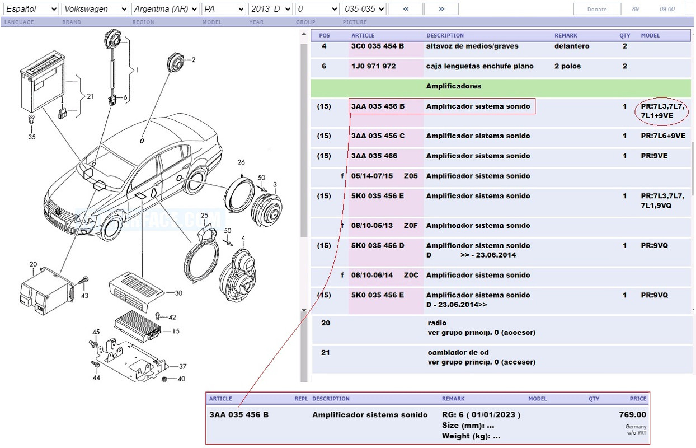The height and width of the screenshot is (448, 696).
Task: Open the Volkswagen brand dropdown
Action: 95,9
